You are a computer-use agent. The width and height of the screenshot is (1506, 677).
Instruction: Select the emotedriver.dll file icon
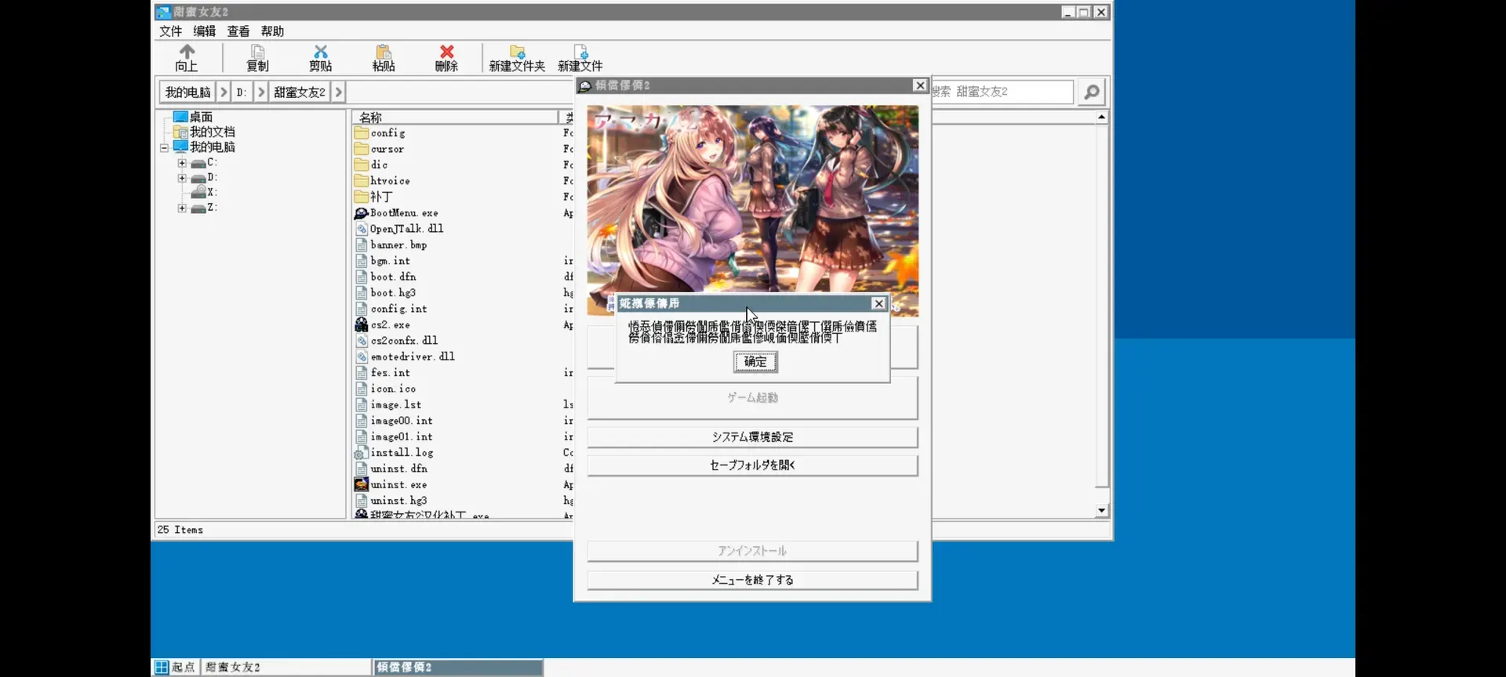361,357
